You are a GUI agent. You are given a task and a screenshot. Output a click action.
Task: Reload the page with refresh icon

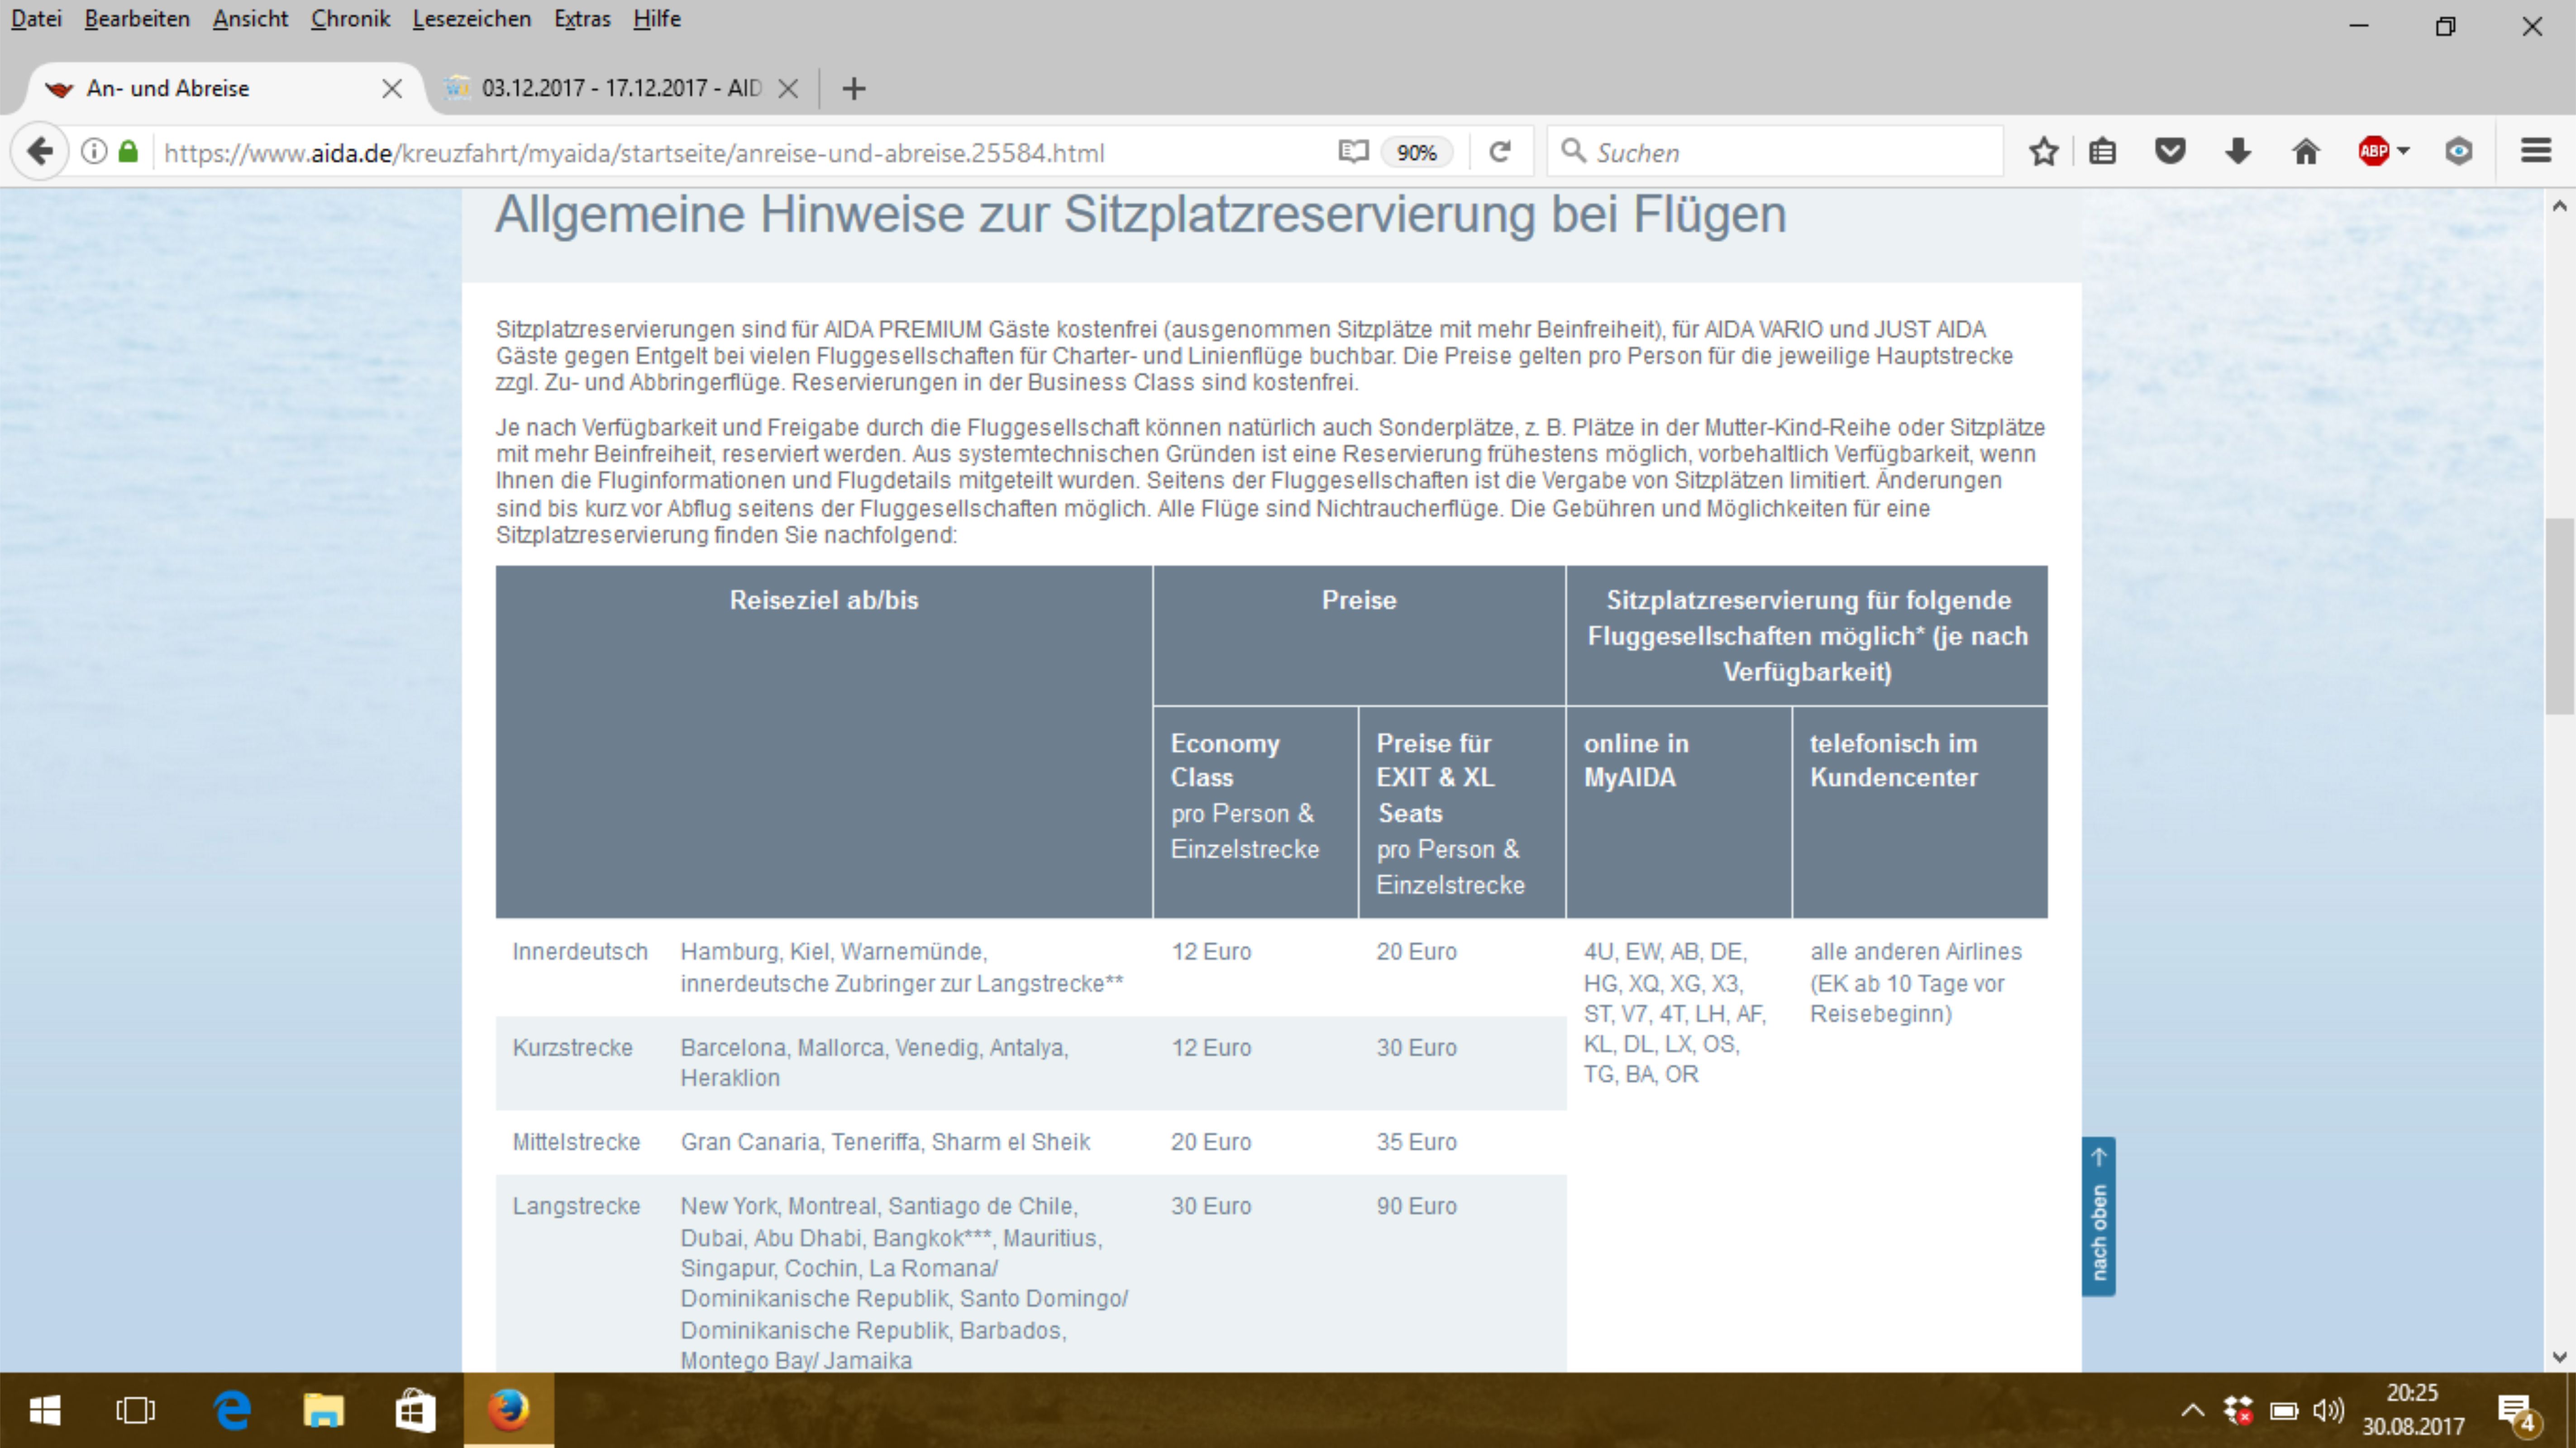1499,152
